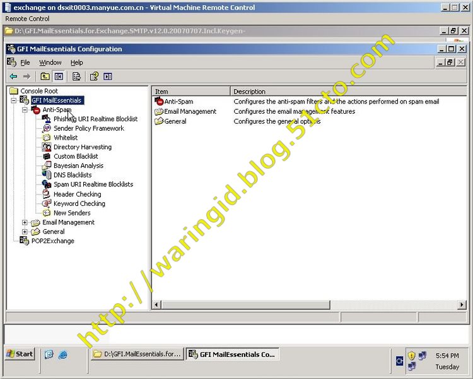
Task: Toggle the Show/Hide Console Tree icon
Action: (59, 76)
